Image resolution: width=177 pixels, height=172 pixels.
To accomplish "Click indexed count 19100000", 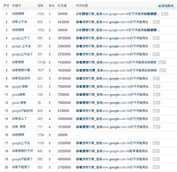I will pos(64,127).
